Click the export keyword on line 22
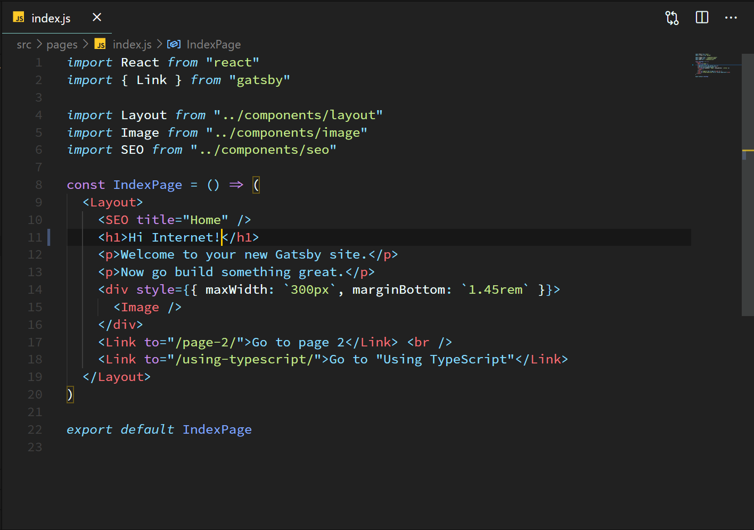 point(89,429)
